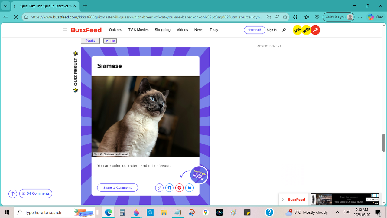Click the back-to-top arrow button

13,193
